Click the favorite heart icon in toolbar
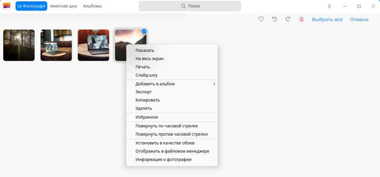Viewport: 380px width, 177px height. pos(261,19)
